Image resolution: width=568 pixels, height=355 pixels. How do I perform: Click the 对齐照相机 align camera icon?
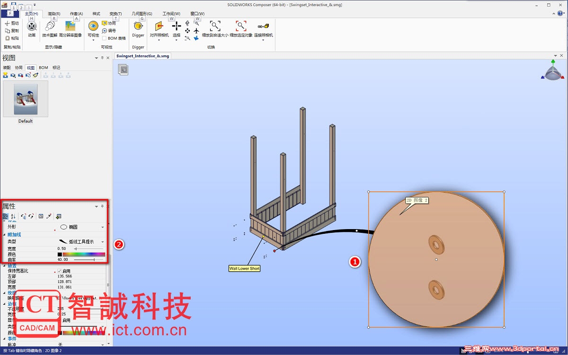click(159, 26)
